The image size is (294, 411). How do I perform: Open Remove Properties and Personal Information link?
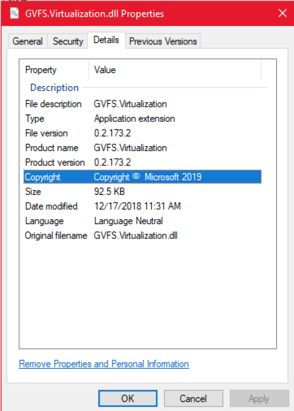pyautogui.click(x=104, y=364)
